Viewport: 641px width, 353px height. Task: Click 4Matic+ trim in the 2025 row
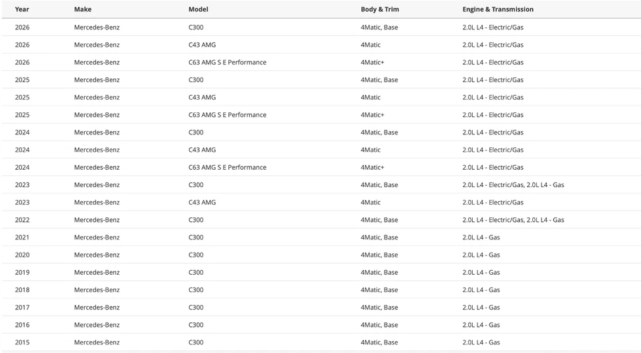pos(372,115)
